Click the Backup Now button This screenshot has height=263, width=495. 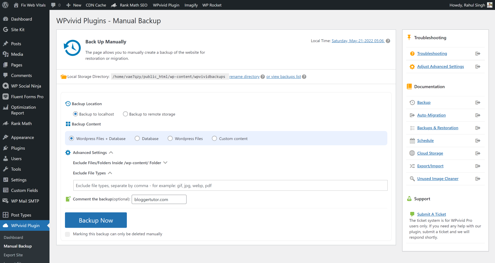coord(96,220)
